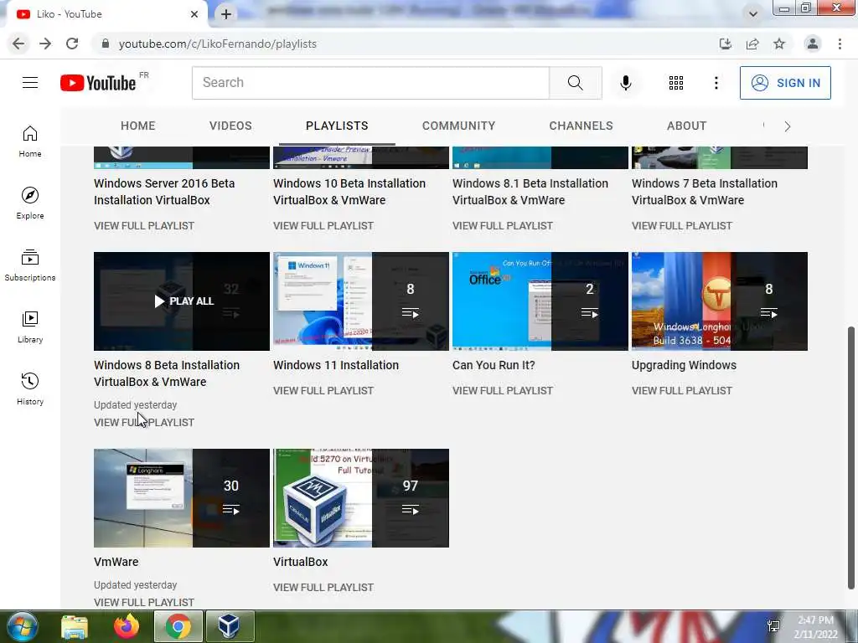Click the network tray icon
The height and width of the screenshot is (643, 858).
(x=773, y=626)
